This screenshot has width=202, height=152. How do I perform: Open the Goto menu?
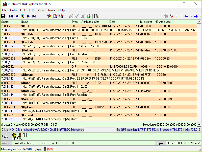[13, 10]
